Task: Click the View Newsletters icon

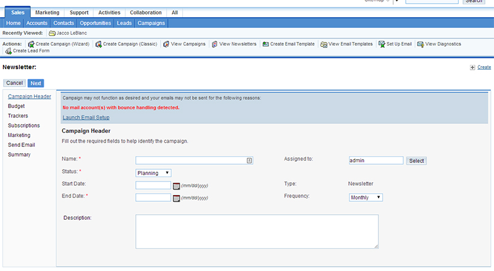Action: tap(214, 44)
